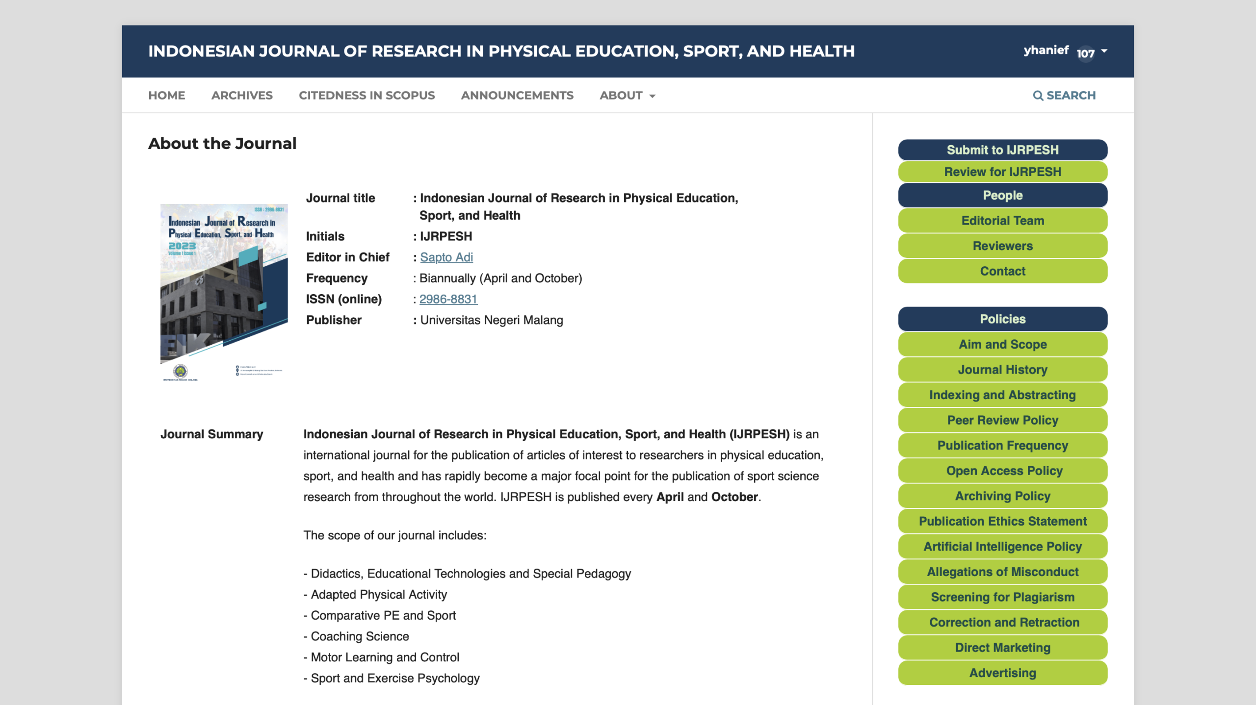View the Reviewers list
1256x705 pixels.
click(x=1002, y=246)
